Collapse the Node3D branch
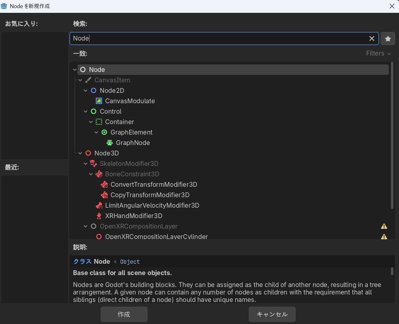The width and height of the screenshot is (399, 324). coord(80,153)
